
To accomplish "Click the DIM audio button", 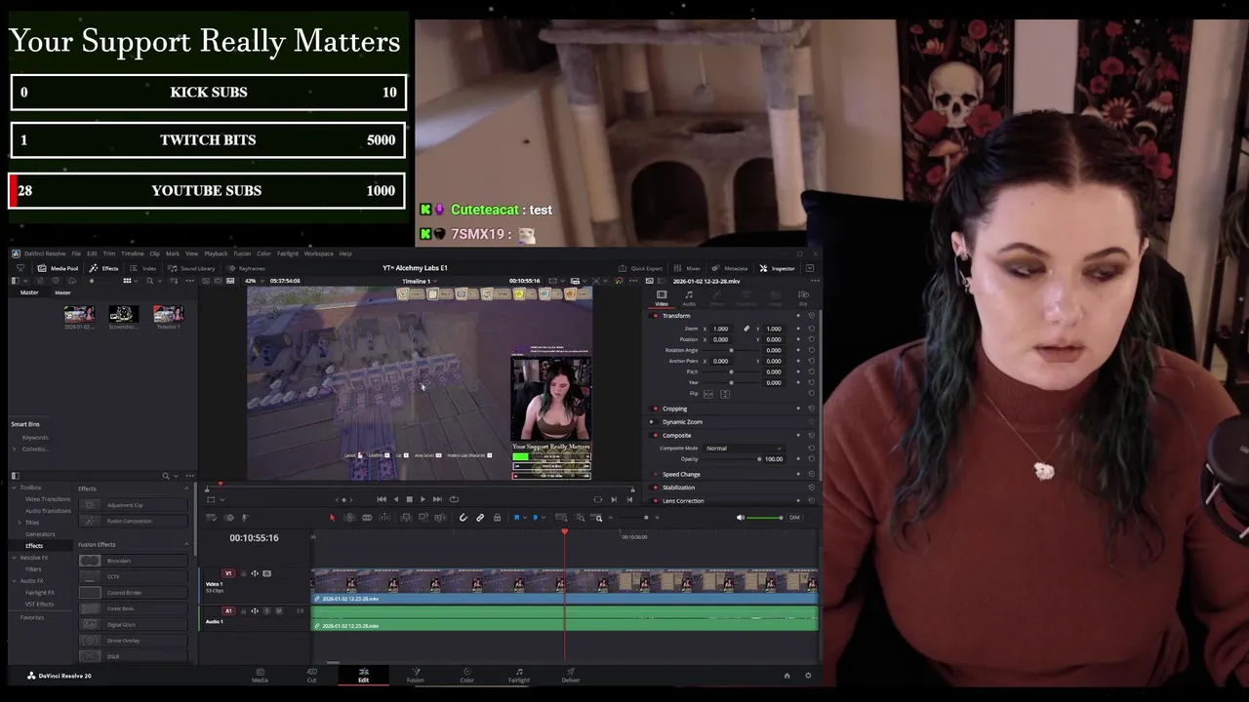I will click(x=794, y=518).
